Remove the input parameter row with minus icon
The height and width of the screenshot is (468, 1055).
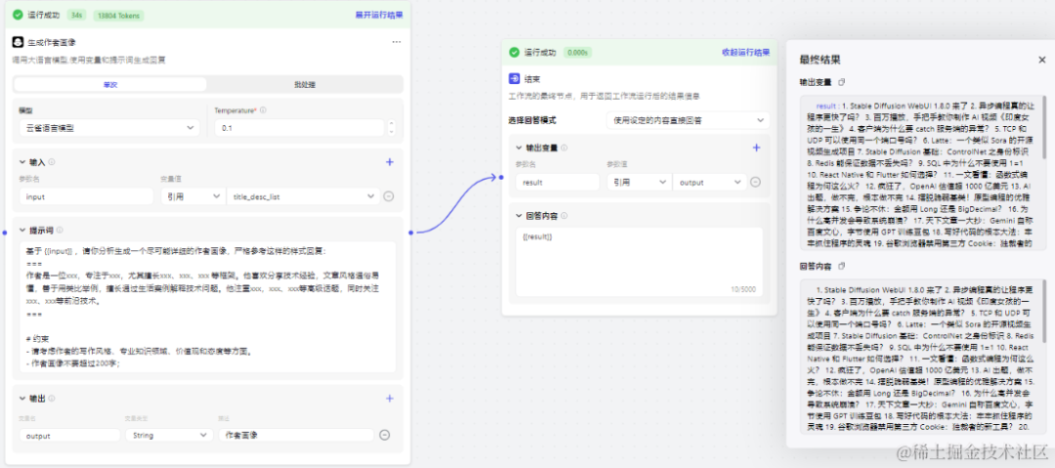[388, 196]
